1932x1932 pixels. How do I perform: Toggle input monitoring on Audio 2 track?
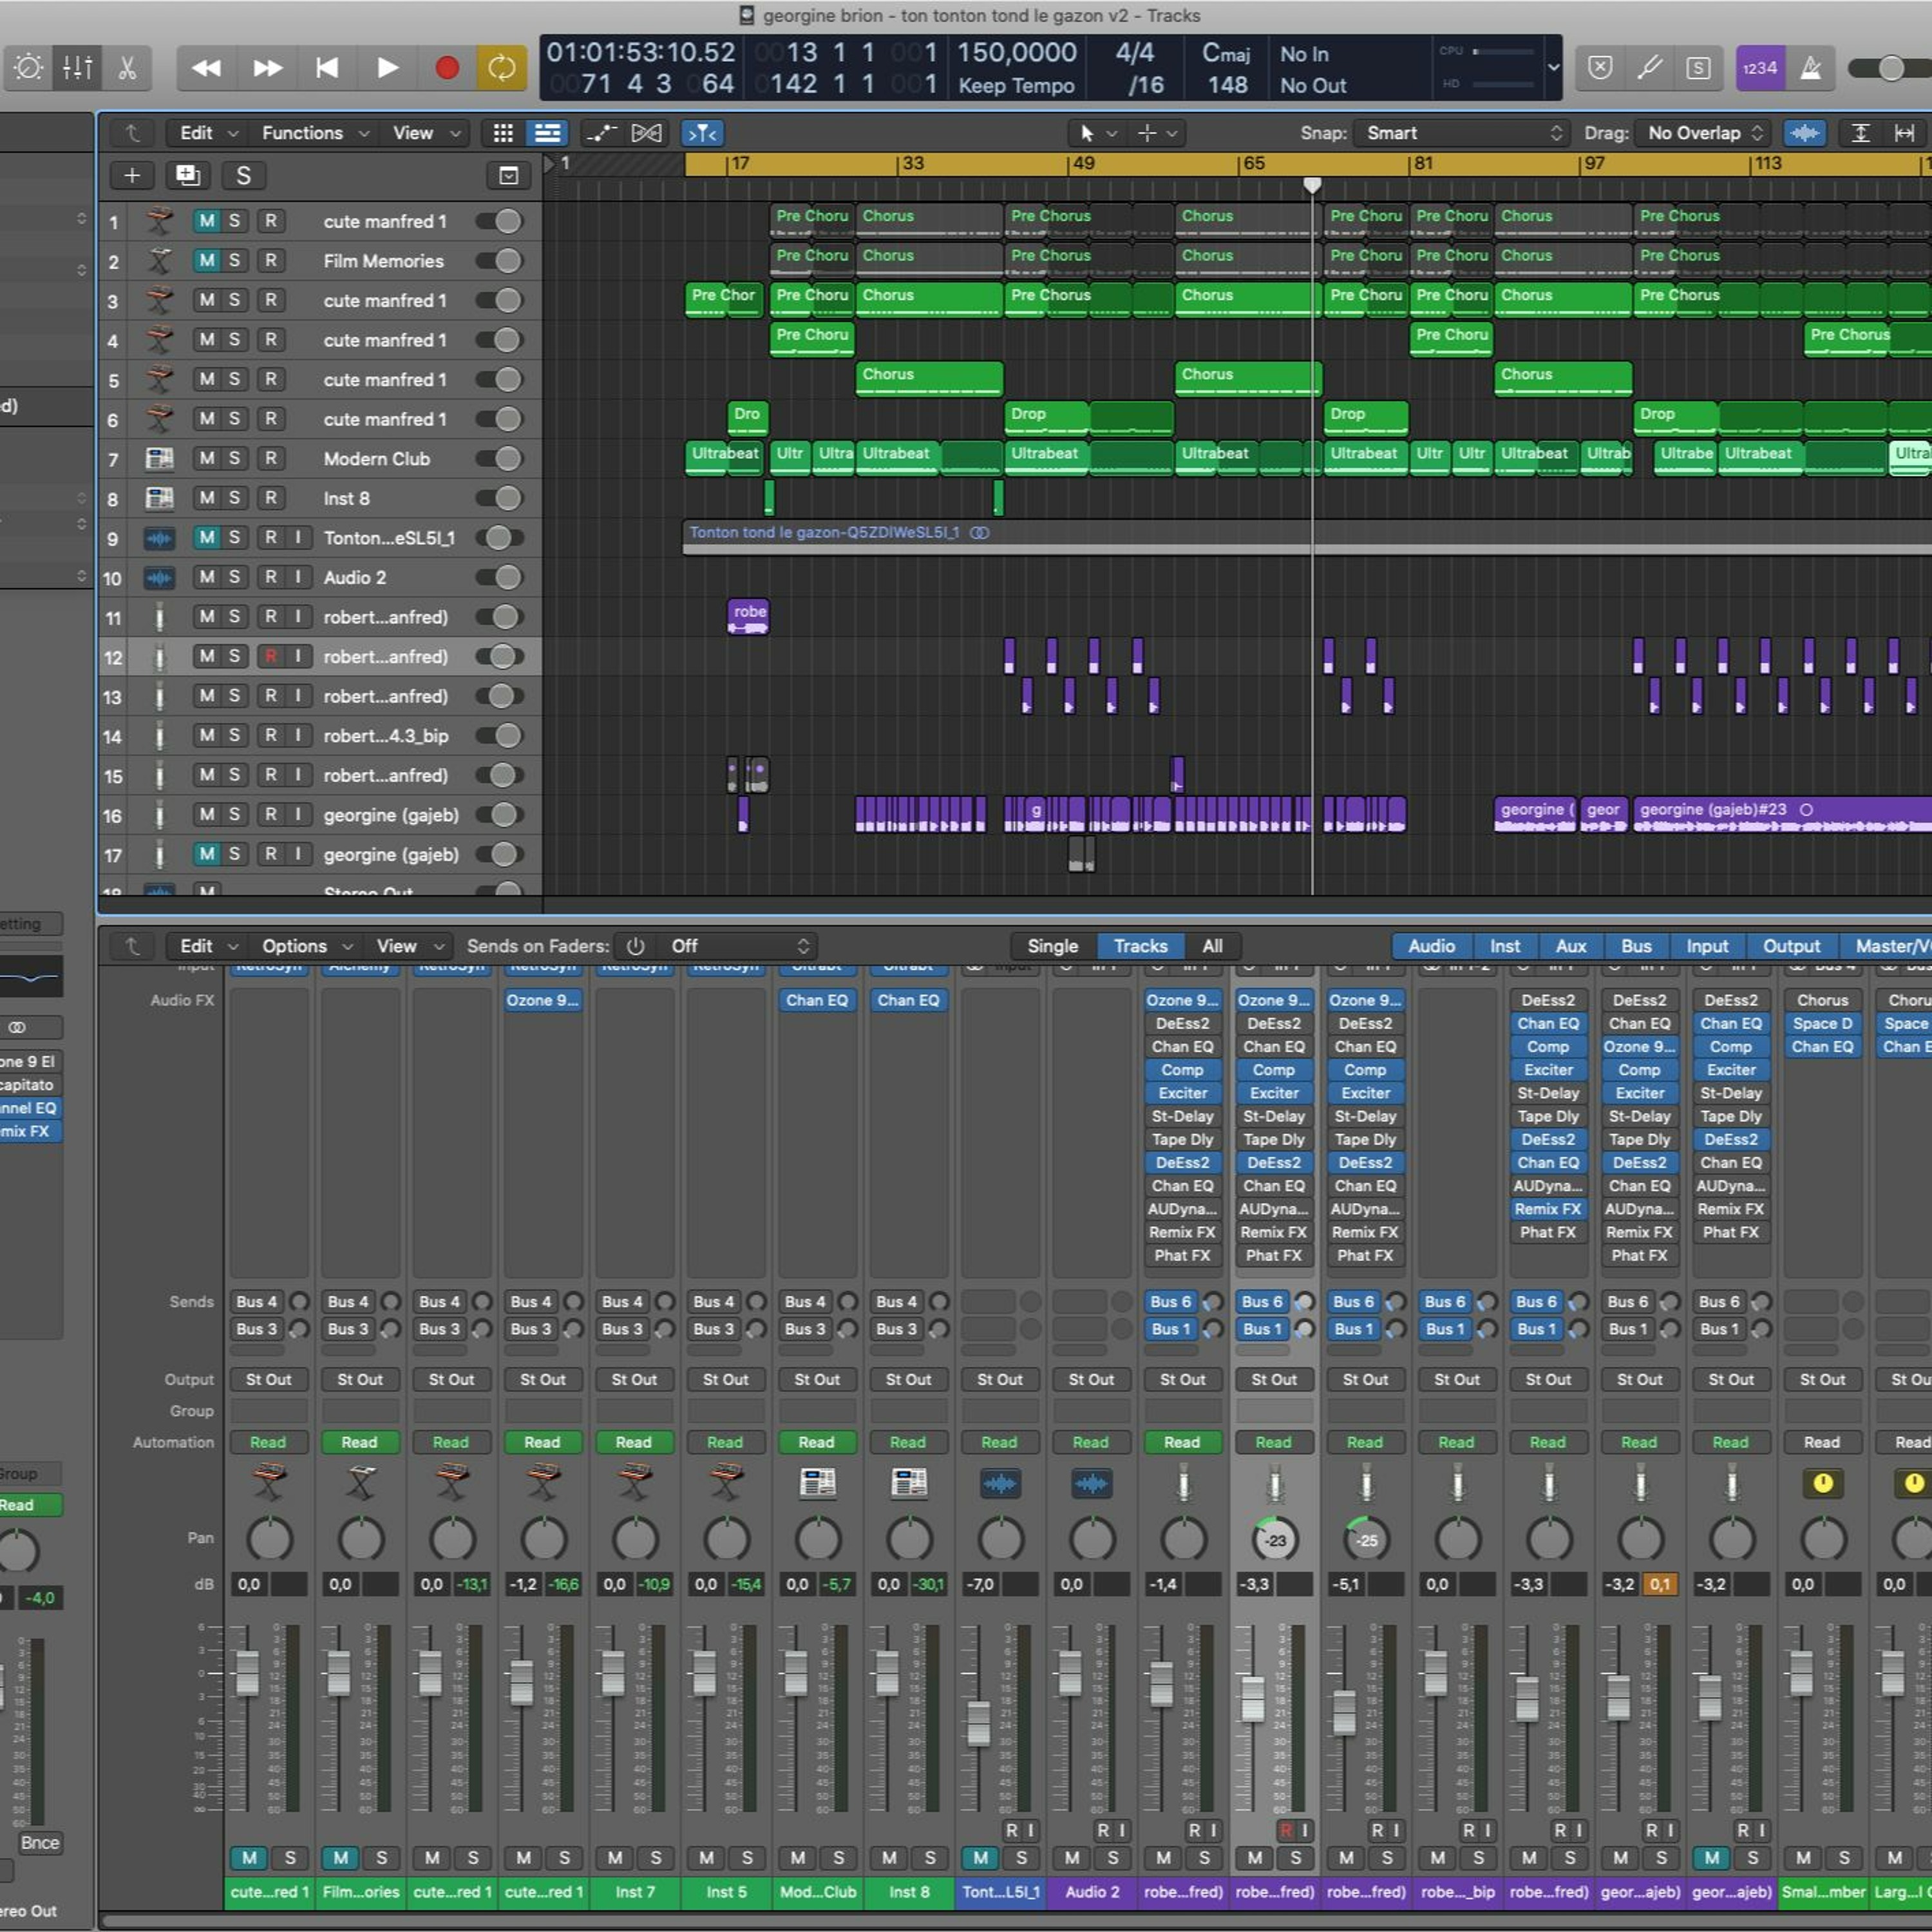tap(298, 577)
